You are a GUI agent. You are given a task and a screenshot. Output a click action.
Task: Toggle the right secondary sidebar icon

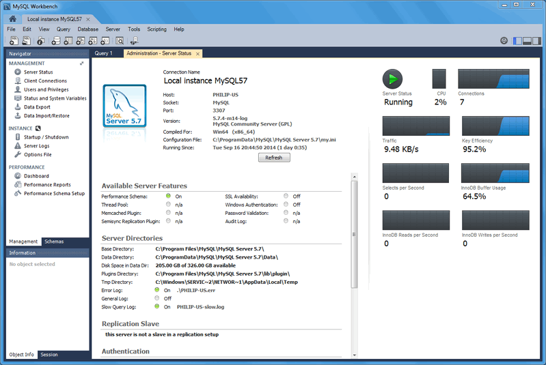click(x=536, y=41)
